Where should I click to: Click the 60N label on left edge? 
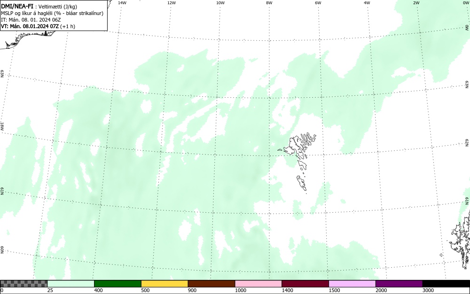(x=2, y=250)
